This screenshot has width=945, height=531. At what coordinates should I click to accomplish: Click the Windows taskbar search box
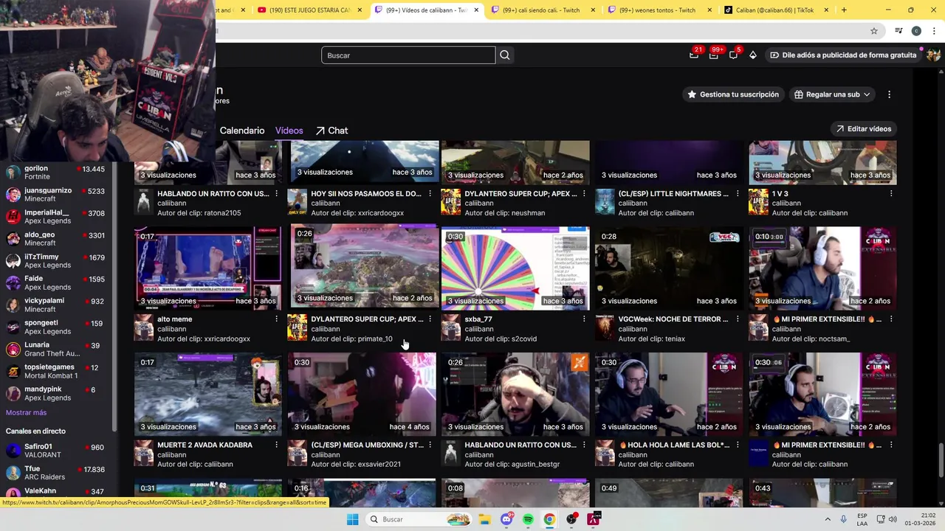click(x=419, y=519)
